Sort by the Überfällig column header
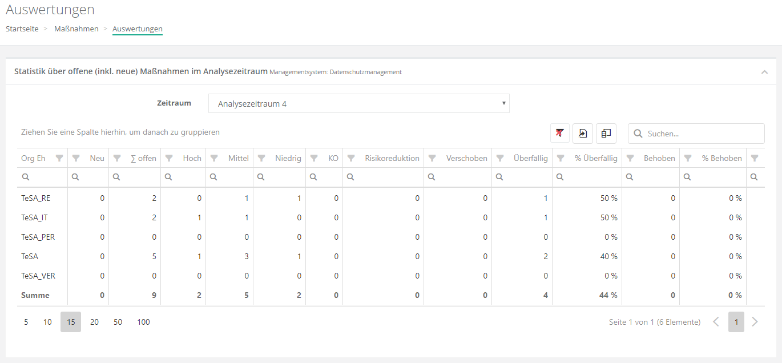782x363 pixels. coord(530,158)
